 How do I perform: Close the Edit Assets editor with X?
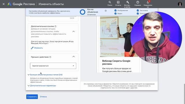coord(3,4)
